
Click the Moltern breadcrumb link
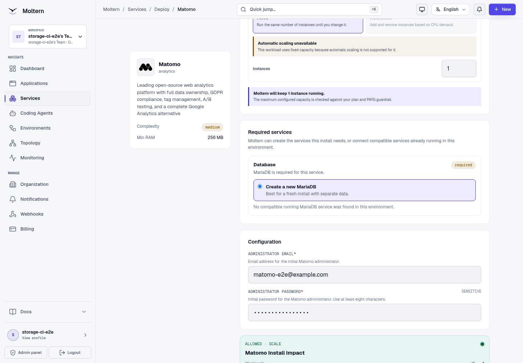[x=111, y=9]
